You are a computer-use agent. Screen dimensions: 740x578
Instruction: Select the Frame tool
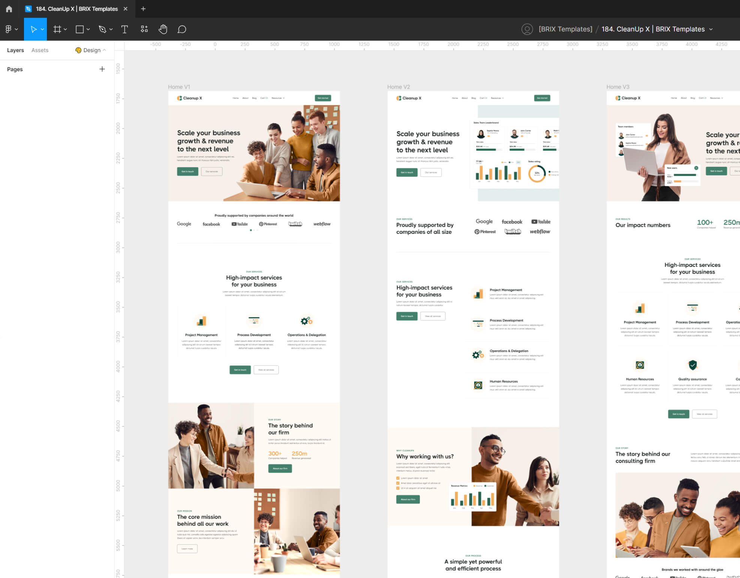point(57,29)
